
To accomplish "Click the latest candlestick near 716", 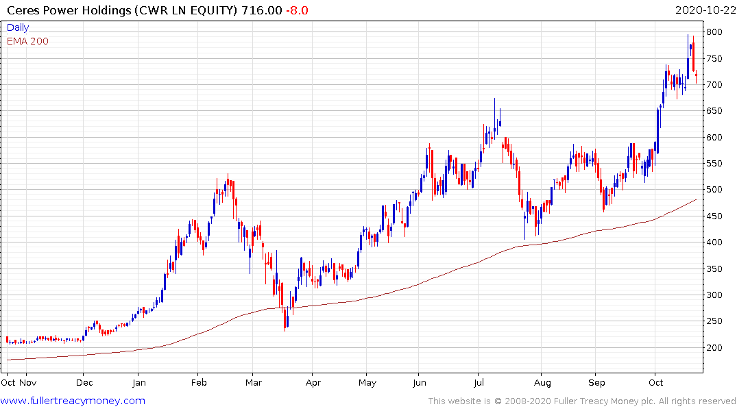I will [x=696, y=77].
